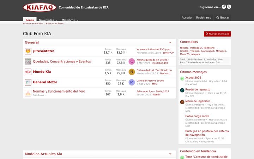
Task: Collapse the Modelos Actuales Kia category
Action: [170, 154]
